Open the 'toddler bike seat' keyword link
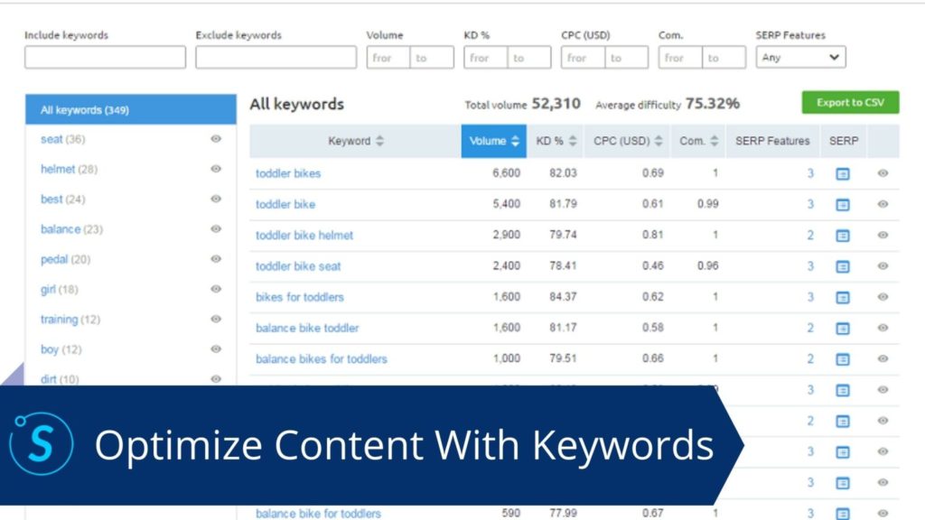This screenshot has height=520, width=925. coord(298,266)
